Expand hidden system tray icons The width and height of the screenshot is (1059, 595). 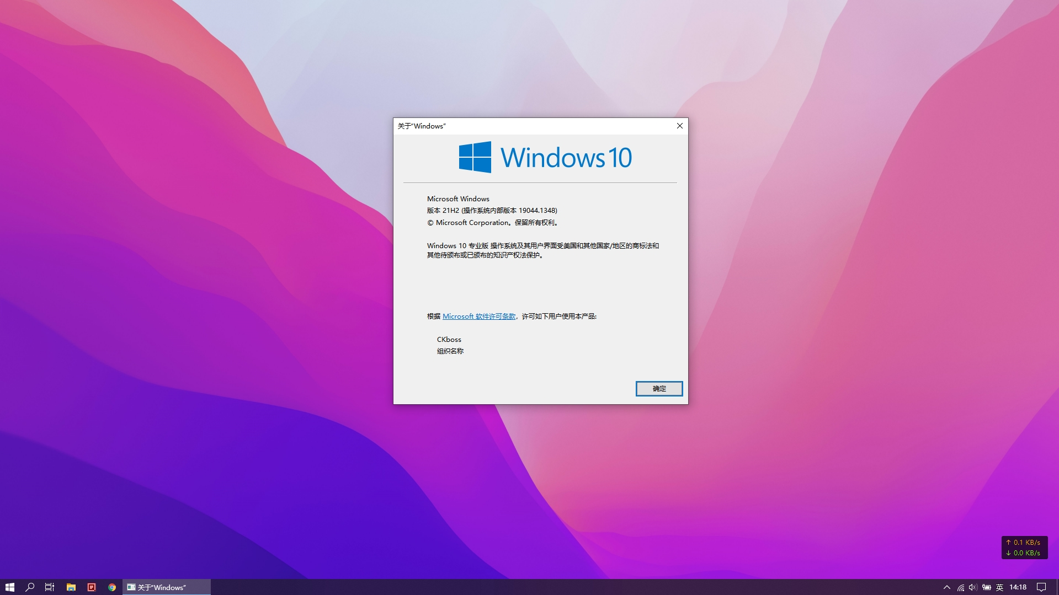point(947,587)
